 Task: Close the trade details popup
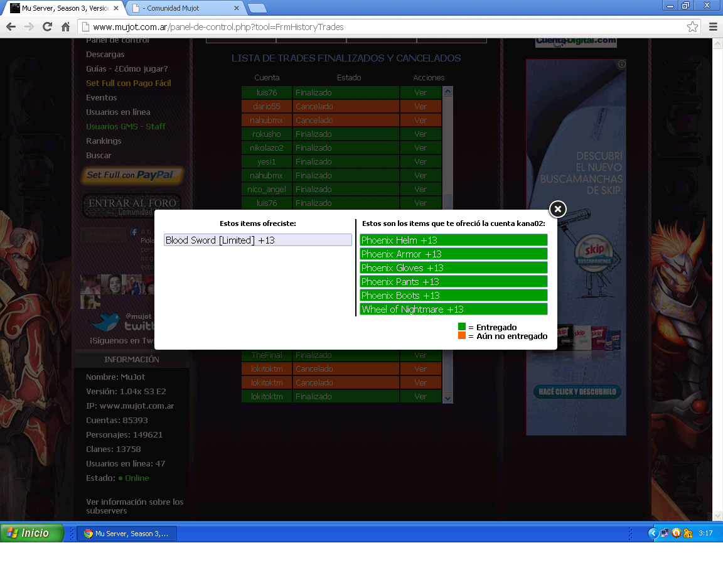557,209
